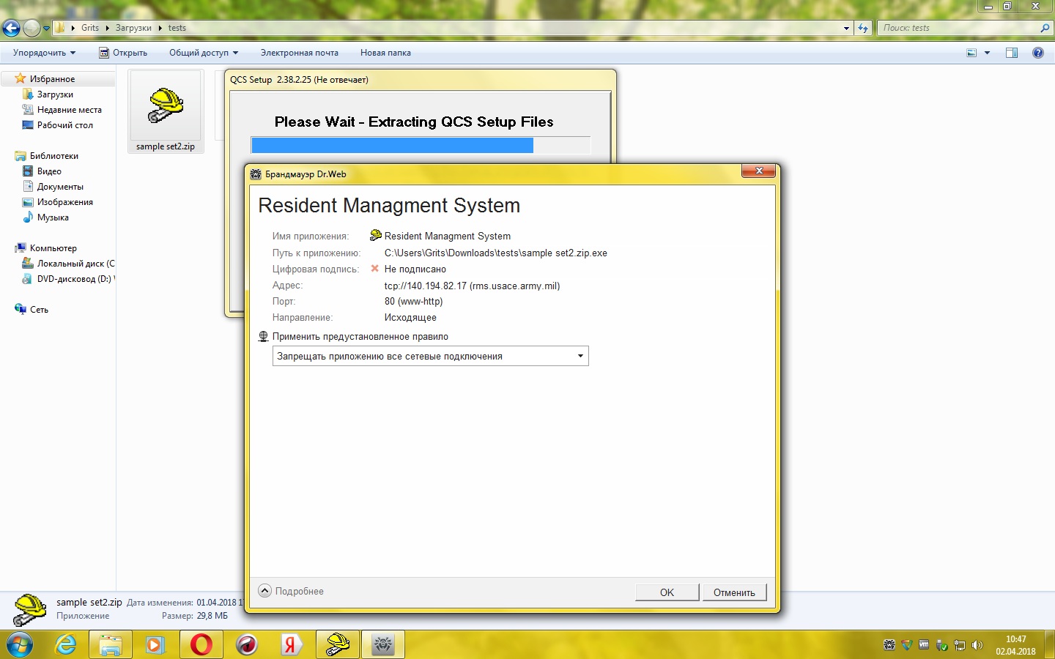Open the Windows Start menu
This screenshot has height=659, width=1055.
point(20,644)
